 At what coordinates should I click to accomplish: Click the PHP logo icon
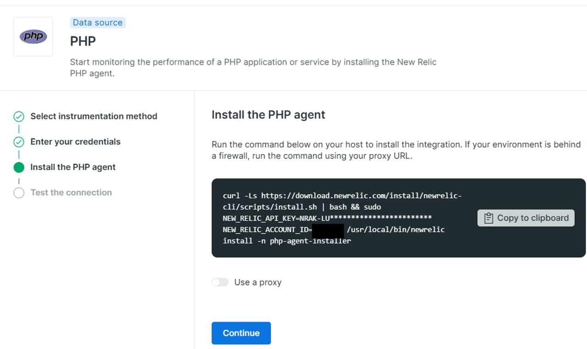(x=33, y=37)
